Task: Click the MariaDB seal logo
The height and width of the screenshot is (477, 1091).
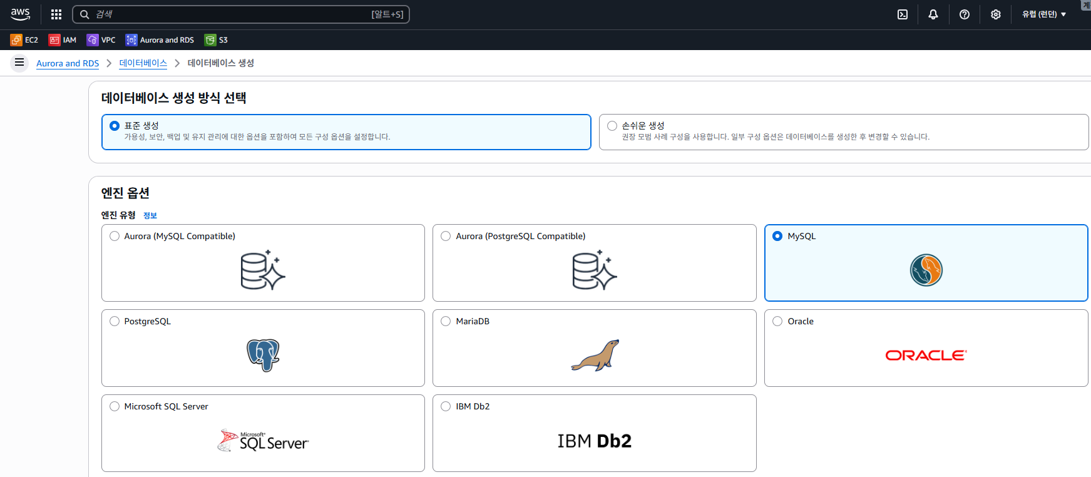Action: click(595, 355)
